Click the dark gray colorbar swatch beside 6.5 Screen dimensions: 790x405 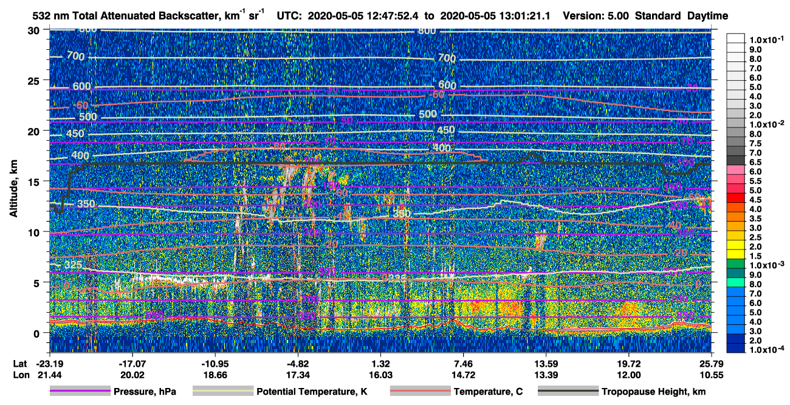tap(737, 161)
